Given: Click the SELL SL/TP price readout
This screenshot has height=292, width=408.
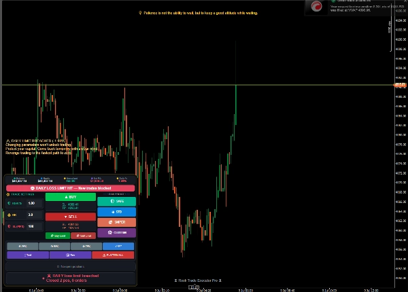Looking at the screenshot, I should tap(71, 226).
